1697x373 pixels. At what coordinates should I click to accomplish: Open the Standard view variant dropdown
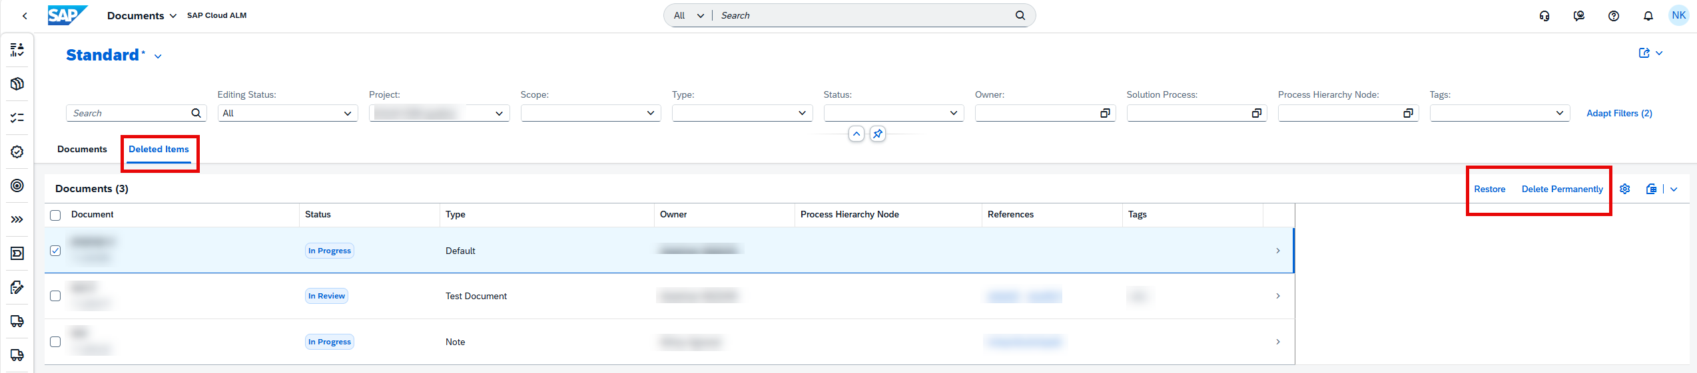point(158,57)
